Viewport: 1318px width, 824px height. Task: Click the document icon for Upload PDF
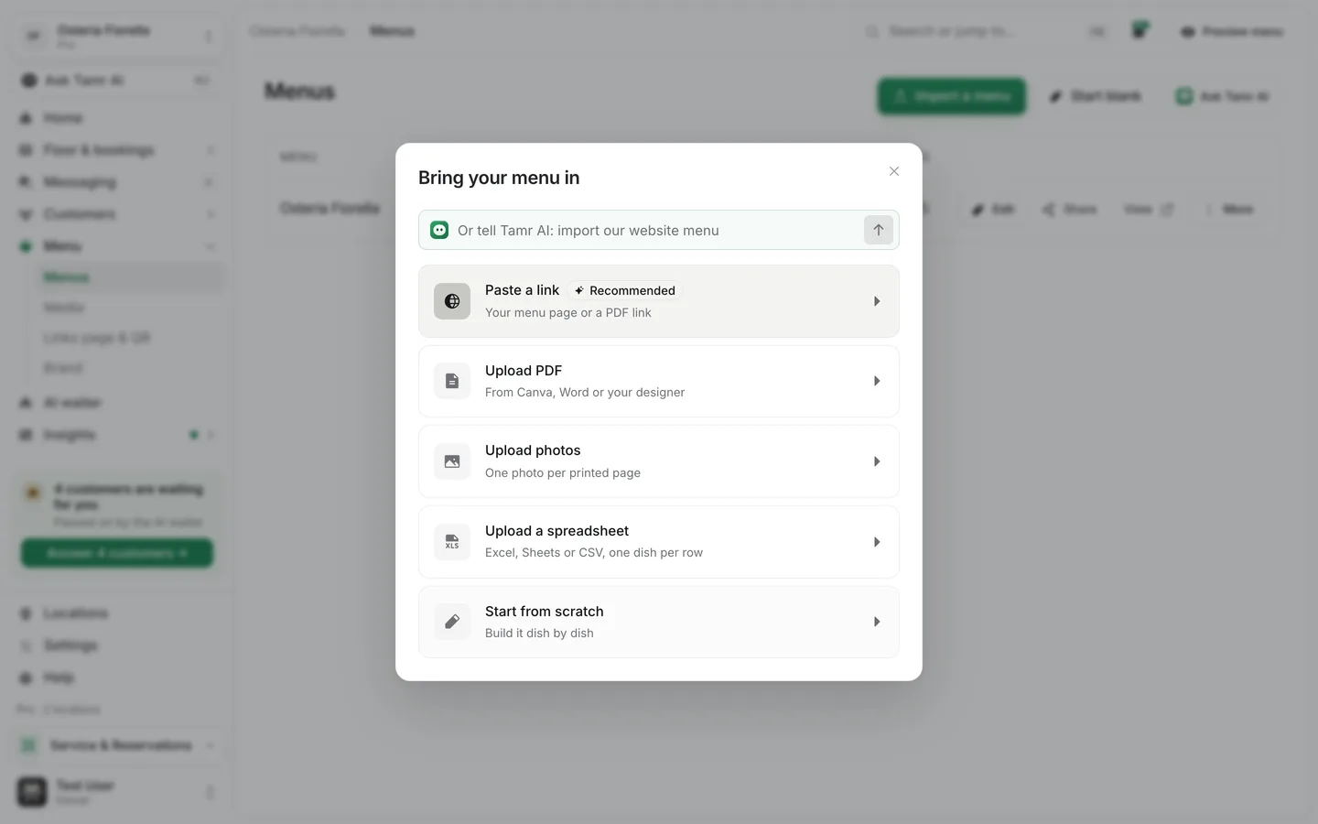pyautogui.click(x=452, y=381)
